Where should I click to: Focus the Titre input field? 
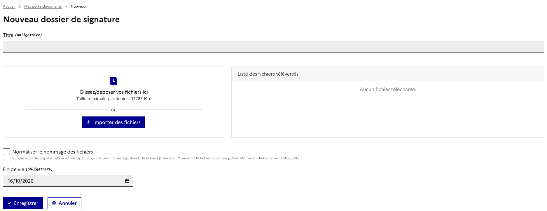[273, 47]
